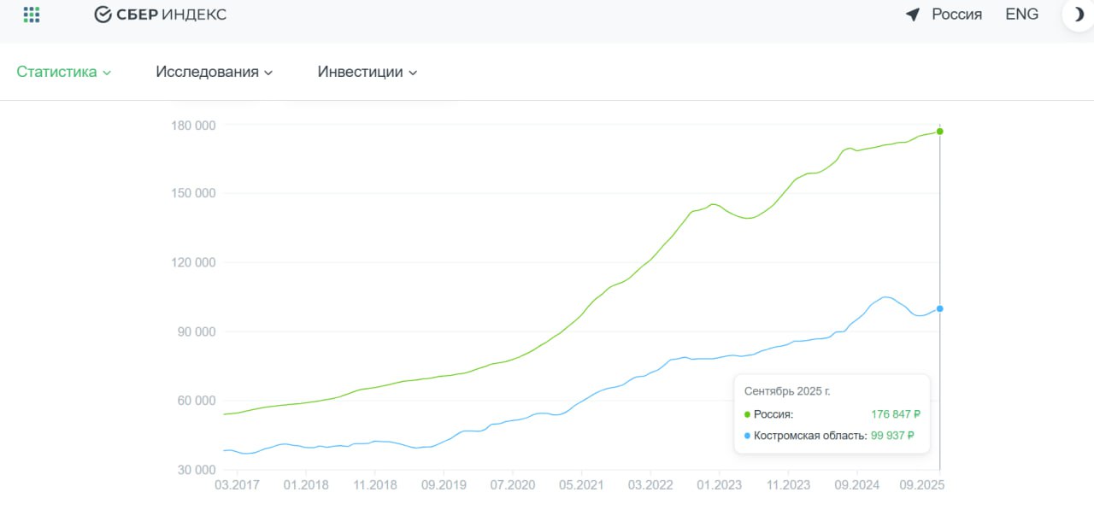
Task: Expand the chevron next to Инвестиции
Action: click(x=413, y=73)
